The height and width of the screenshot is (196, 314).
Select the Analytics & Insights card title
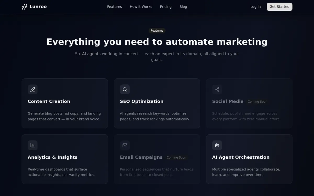53,157
